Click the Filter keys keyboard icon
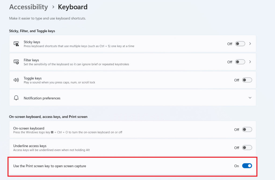Viewport: 275px width, 180px height. click(x=16, y=62)
